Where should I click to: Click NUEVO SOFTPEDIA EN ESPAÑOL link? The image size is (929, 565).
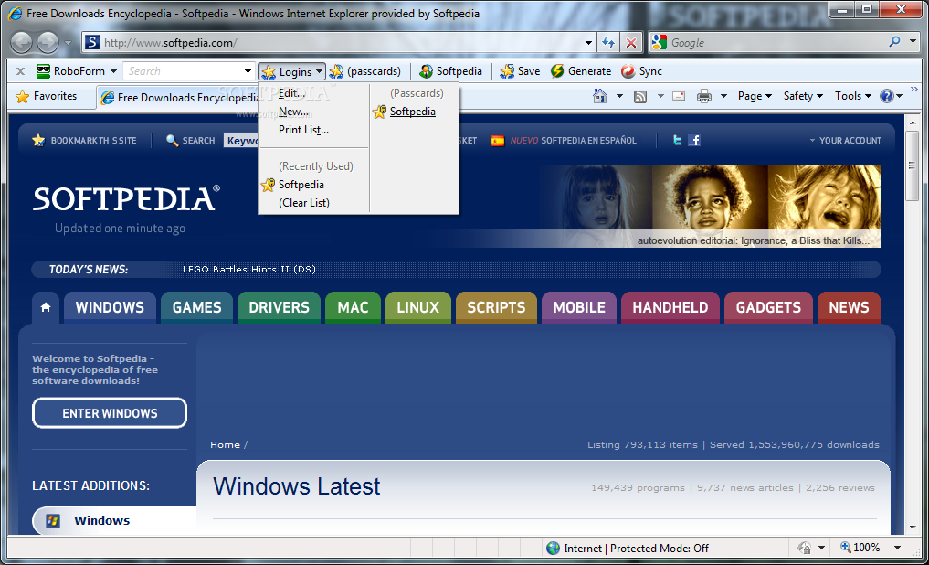tap(573, 141)
